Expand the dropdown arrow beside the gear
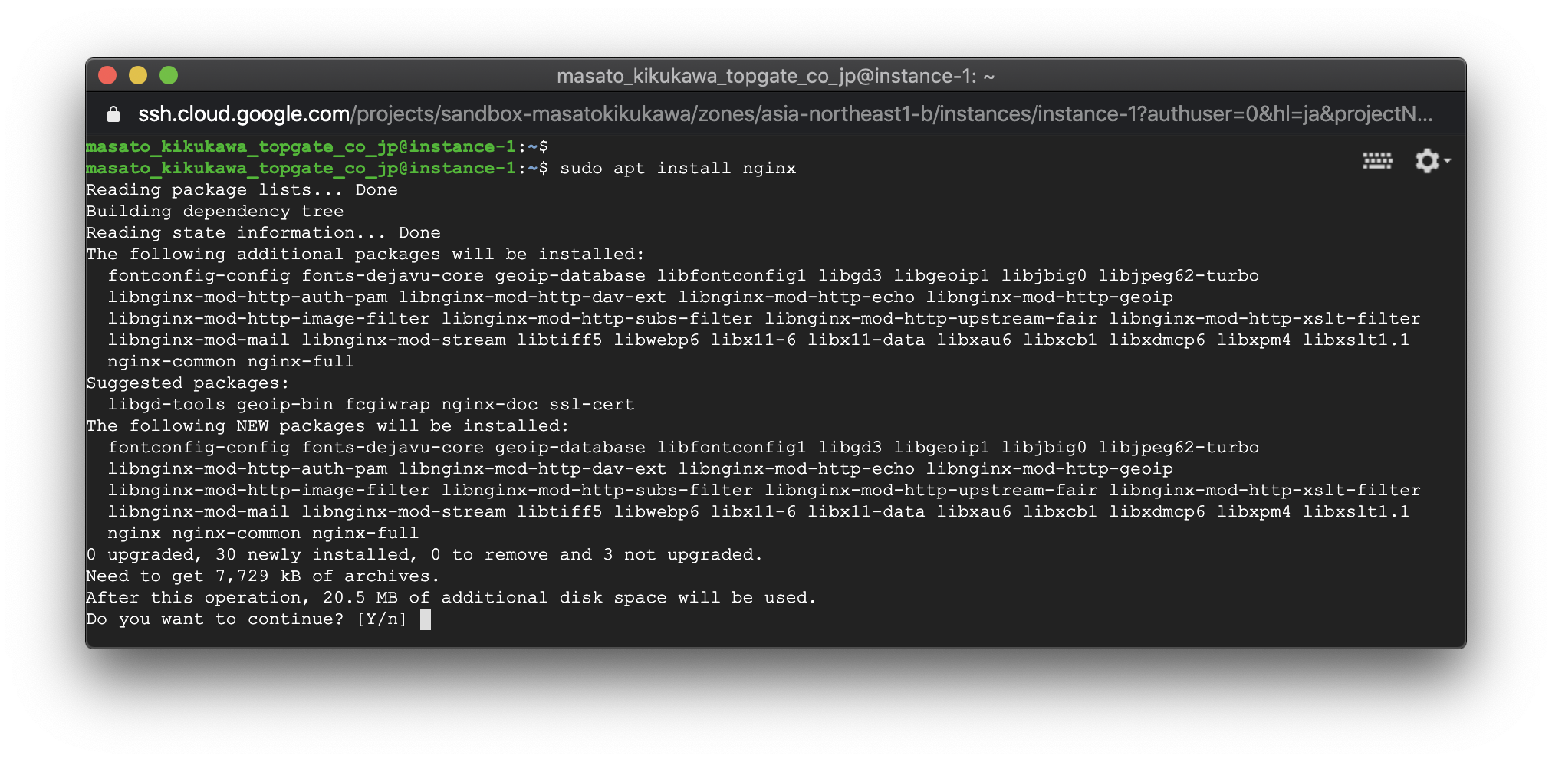 (1447, 161)
